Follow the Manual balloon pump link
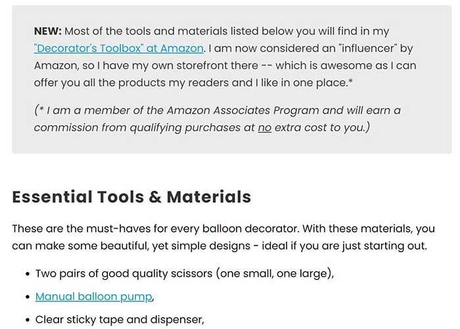The image size is (460, 329). pos(94,296)
